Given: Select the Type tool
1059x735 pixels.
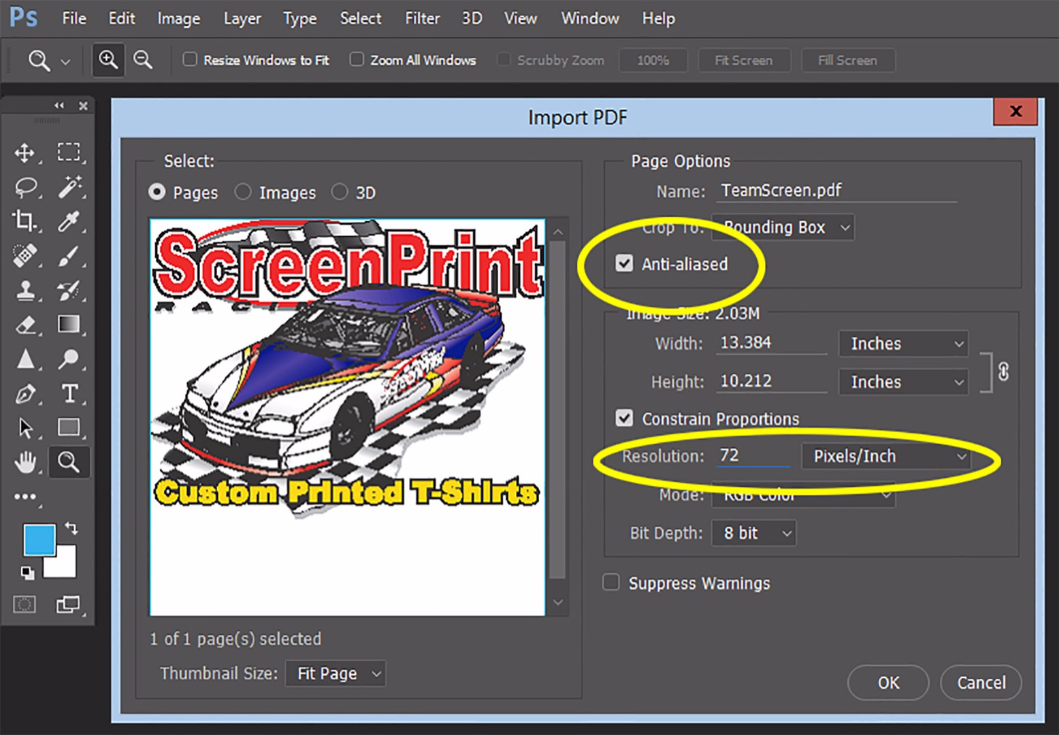Looking at the screenshot, I should pos(69,393).
